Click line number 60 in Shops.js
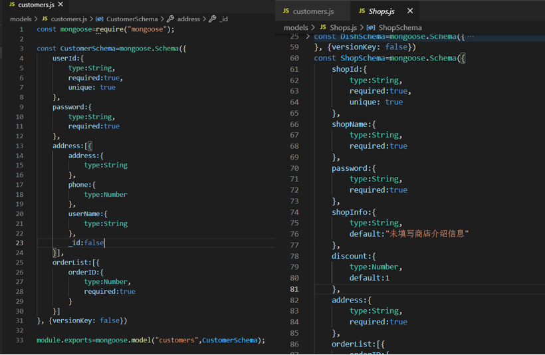Viewport: 545px width, 355px height. click(x=294, y=59)
